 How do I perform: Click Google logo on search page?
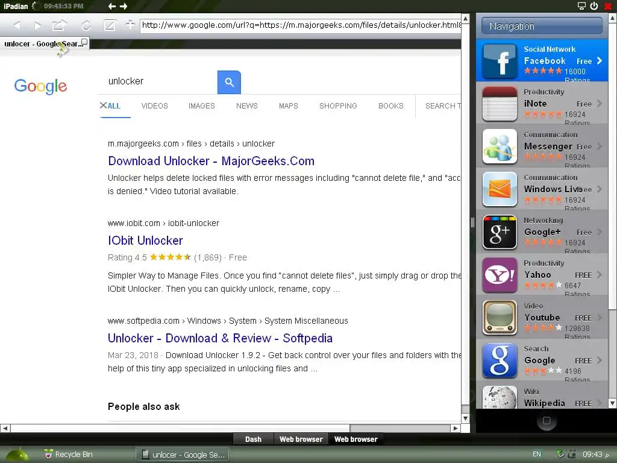40,86
